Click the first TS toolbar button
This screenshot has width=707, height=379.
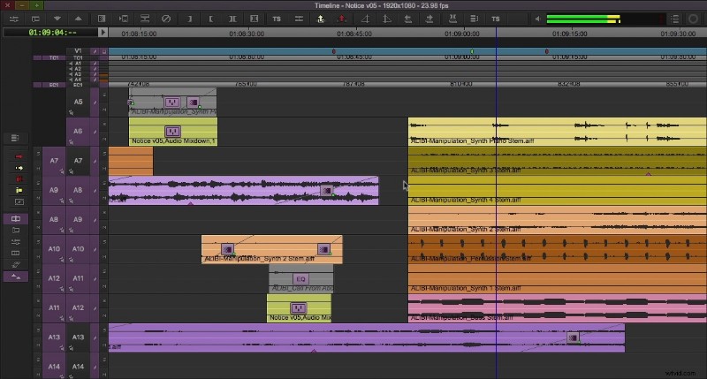(277, 19)
